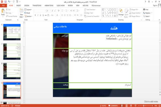
Task: Insert a New Slide
Action: (21, 13)
